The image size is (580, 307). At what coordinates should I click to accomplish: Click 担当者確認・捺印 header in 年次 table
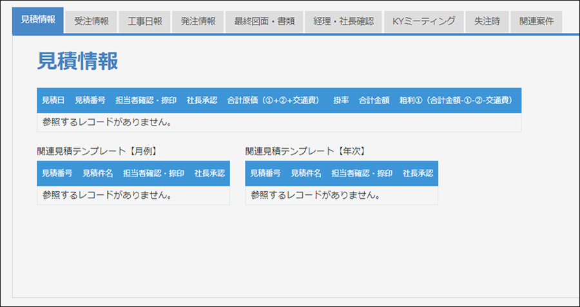point(362,173)
